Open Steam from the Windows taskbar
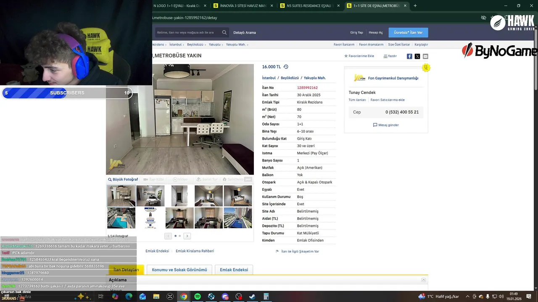 252,297
